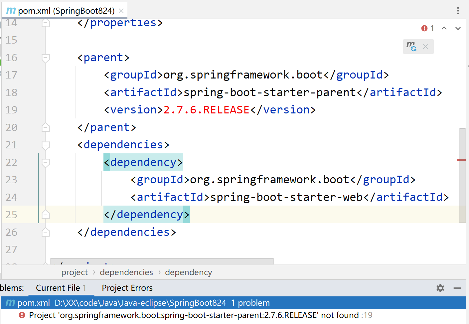The width and height of the screenshot is (469, 324).
Task: Click the Maven icon beside pom.xml problem row
Action: point(10,303)
